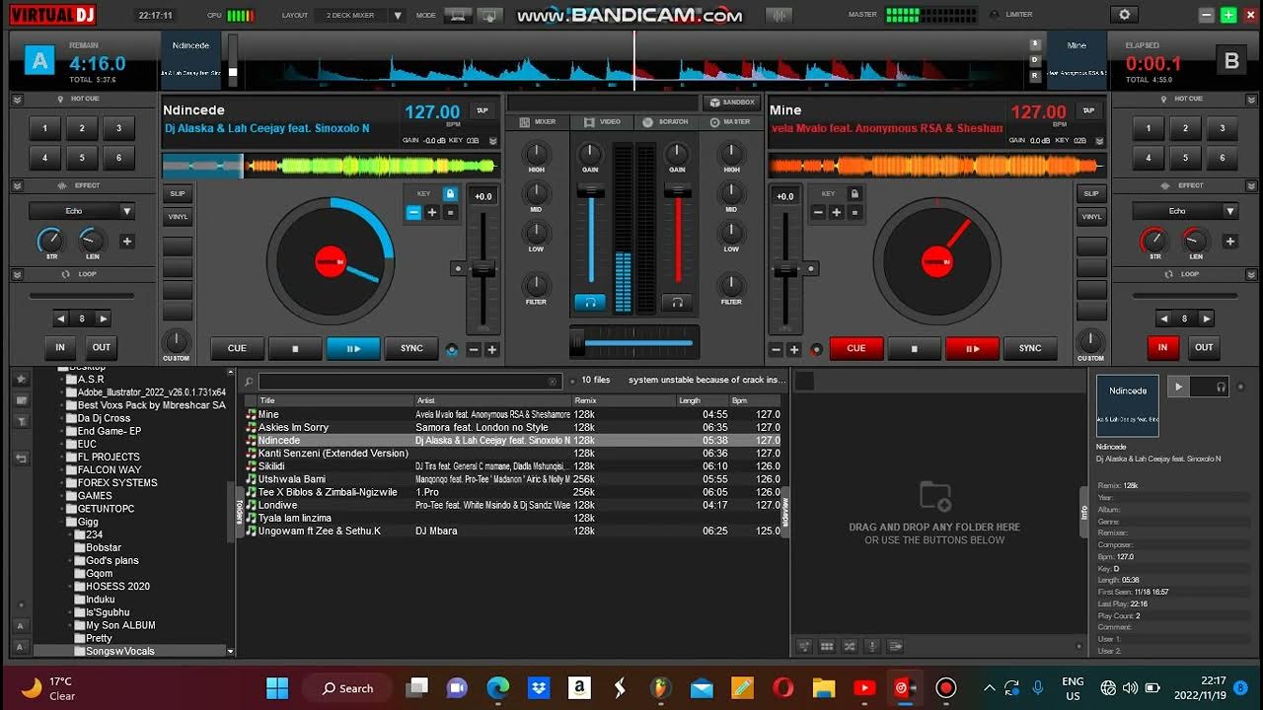The height and width of the screenshot is (710, 1263).
Task: Click deck B SYNC button
Action: click(1030, 348)
